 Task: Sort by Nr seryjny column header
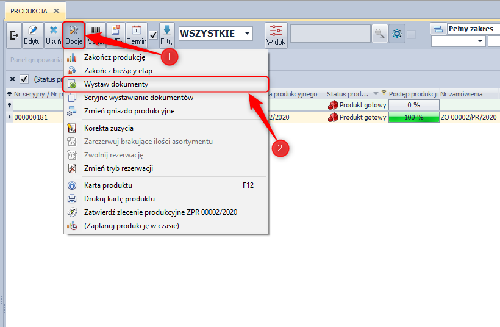point(38,94)
